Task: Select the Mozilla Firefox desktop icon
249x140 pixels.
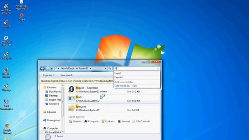Action: coord(6,73)
